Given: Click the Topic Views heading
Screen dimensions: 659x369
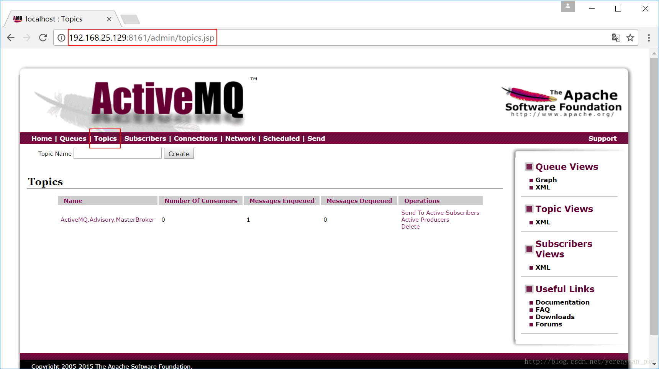Looking at the screenshot, I should tap(564, 209).
